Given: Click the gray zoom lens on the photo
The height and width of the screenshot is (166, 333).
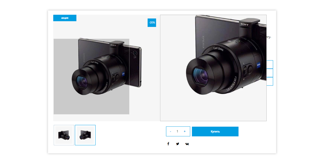Looking at the screenshot, I should (x=91, y=76).
